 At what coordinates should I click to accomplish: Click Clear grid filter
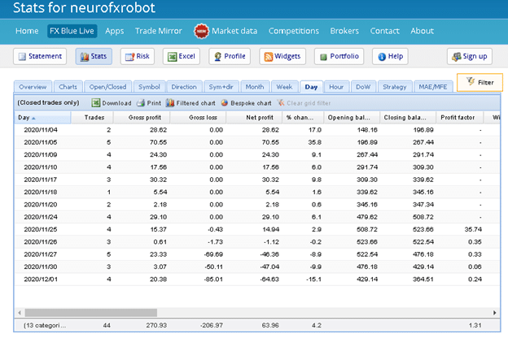click(x=304, y=103)
